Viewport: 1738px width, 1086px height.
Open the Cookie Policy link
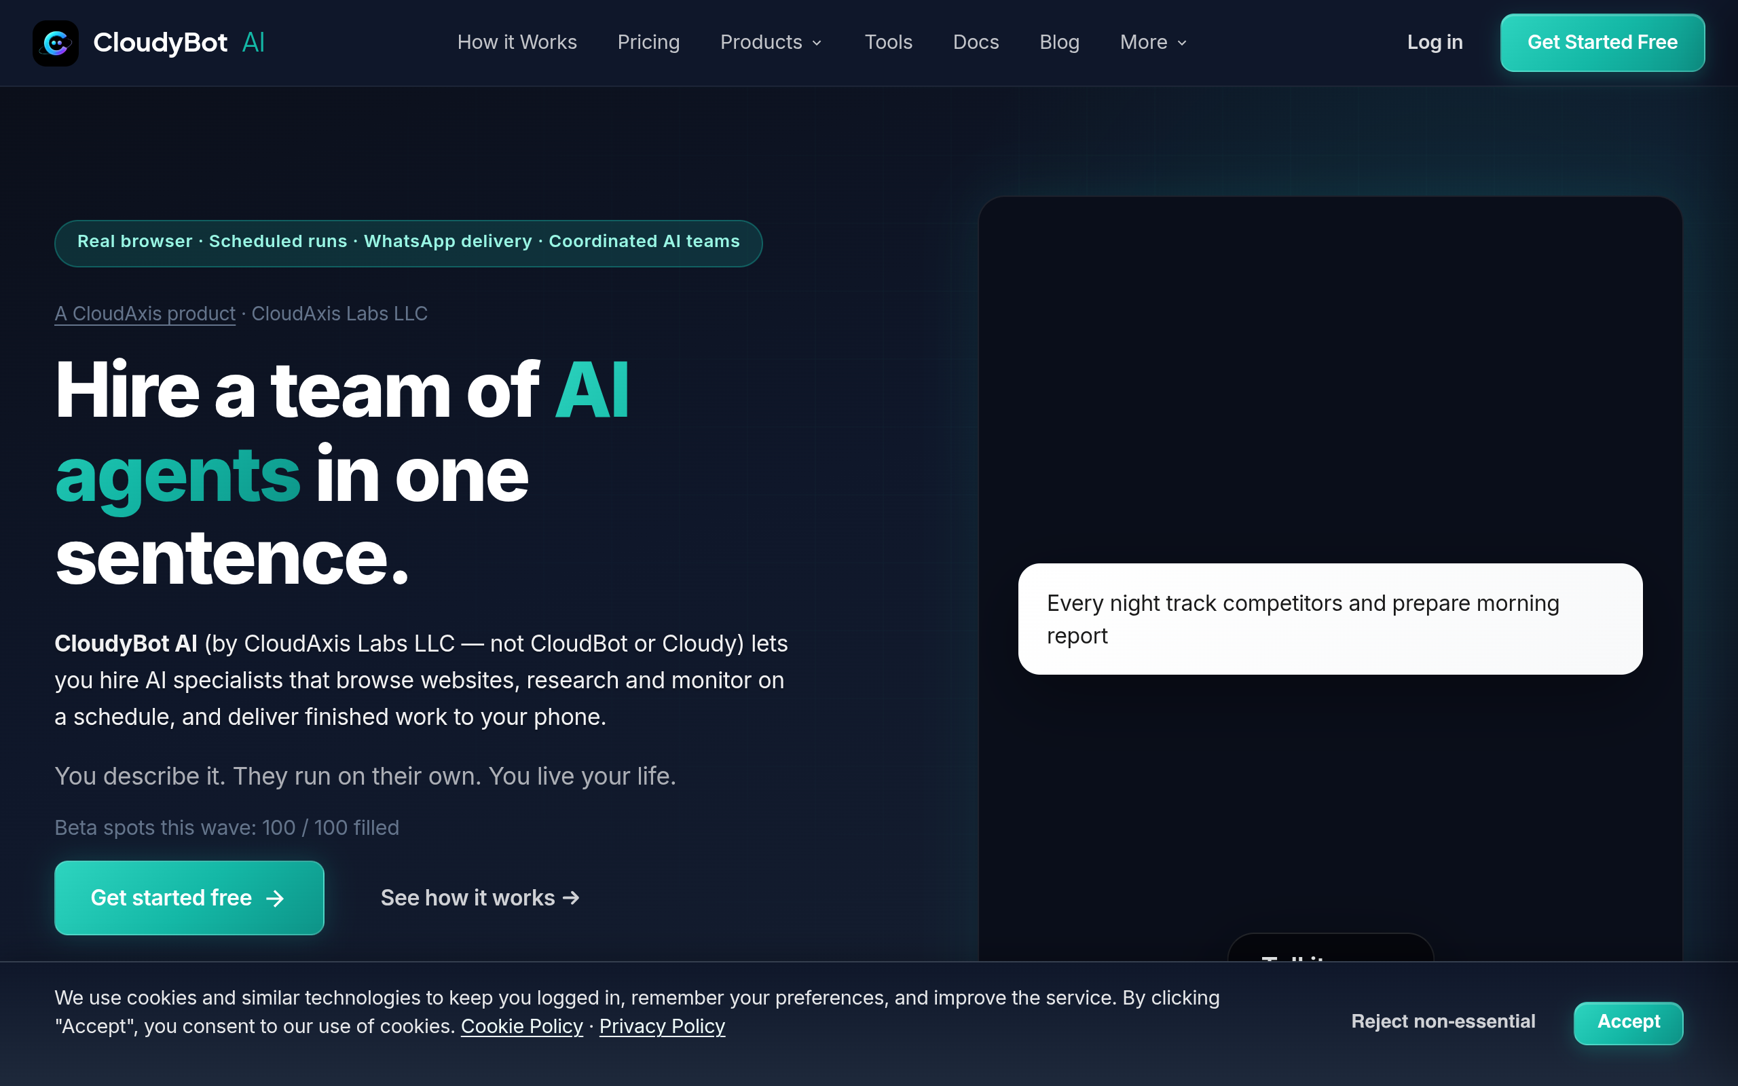tap(521, 1026)
